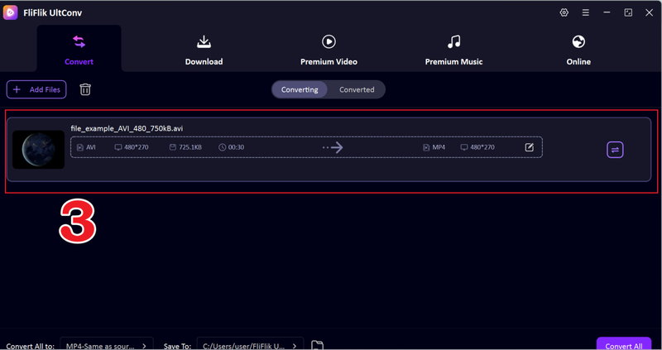Open settings gear icon in title bar
662x350 pixels.
564,12
